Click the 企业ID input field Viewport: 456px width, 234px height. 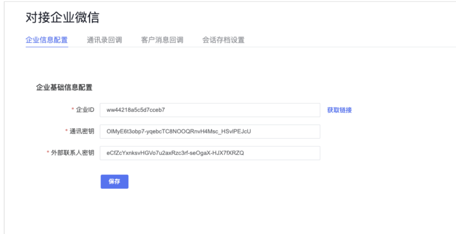click(x=210, y=110)
